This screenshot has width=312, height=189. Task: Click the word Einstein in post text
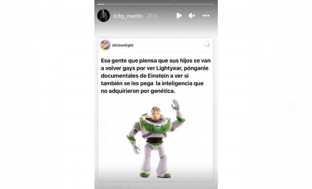[158, 76]
